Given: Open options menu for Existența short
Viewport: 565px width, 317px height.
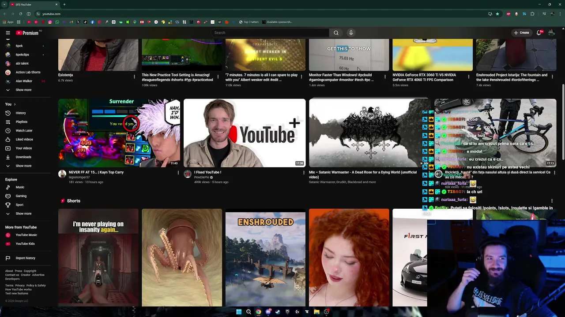Looking at the screenshot, I should click(x=134, y=77).
